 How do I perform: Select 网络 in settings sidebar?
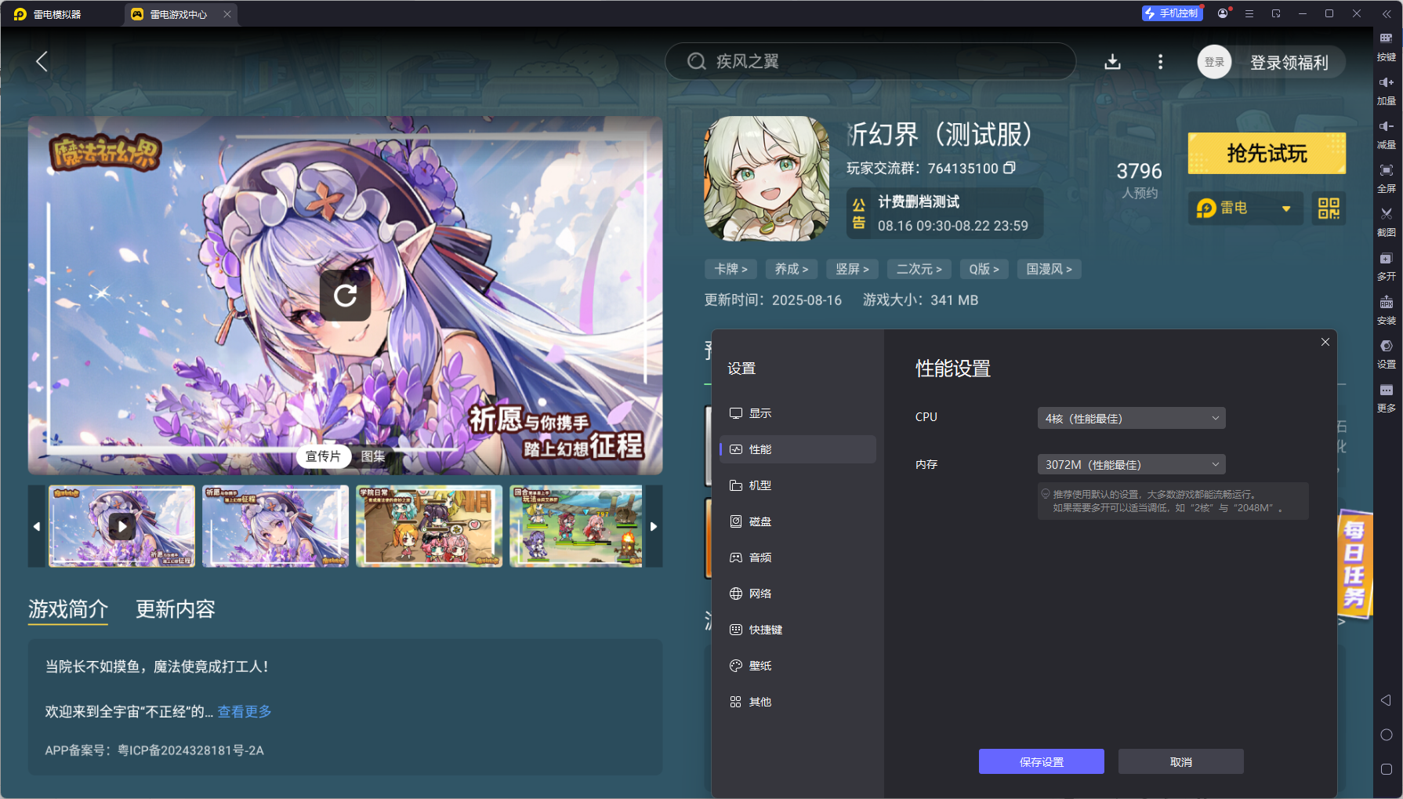click(797, 594)
